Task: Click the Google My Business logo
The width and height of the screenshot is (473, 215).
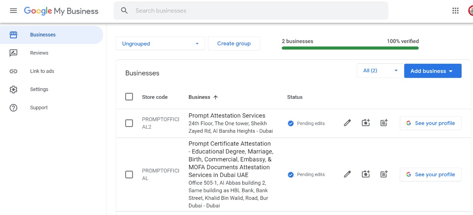Action: click(x=61, y=11)
